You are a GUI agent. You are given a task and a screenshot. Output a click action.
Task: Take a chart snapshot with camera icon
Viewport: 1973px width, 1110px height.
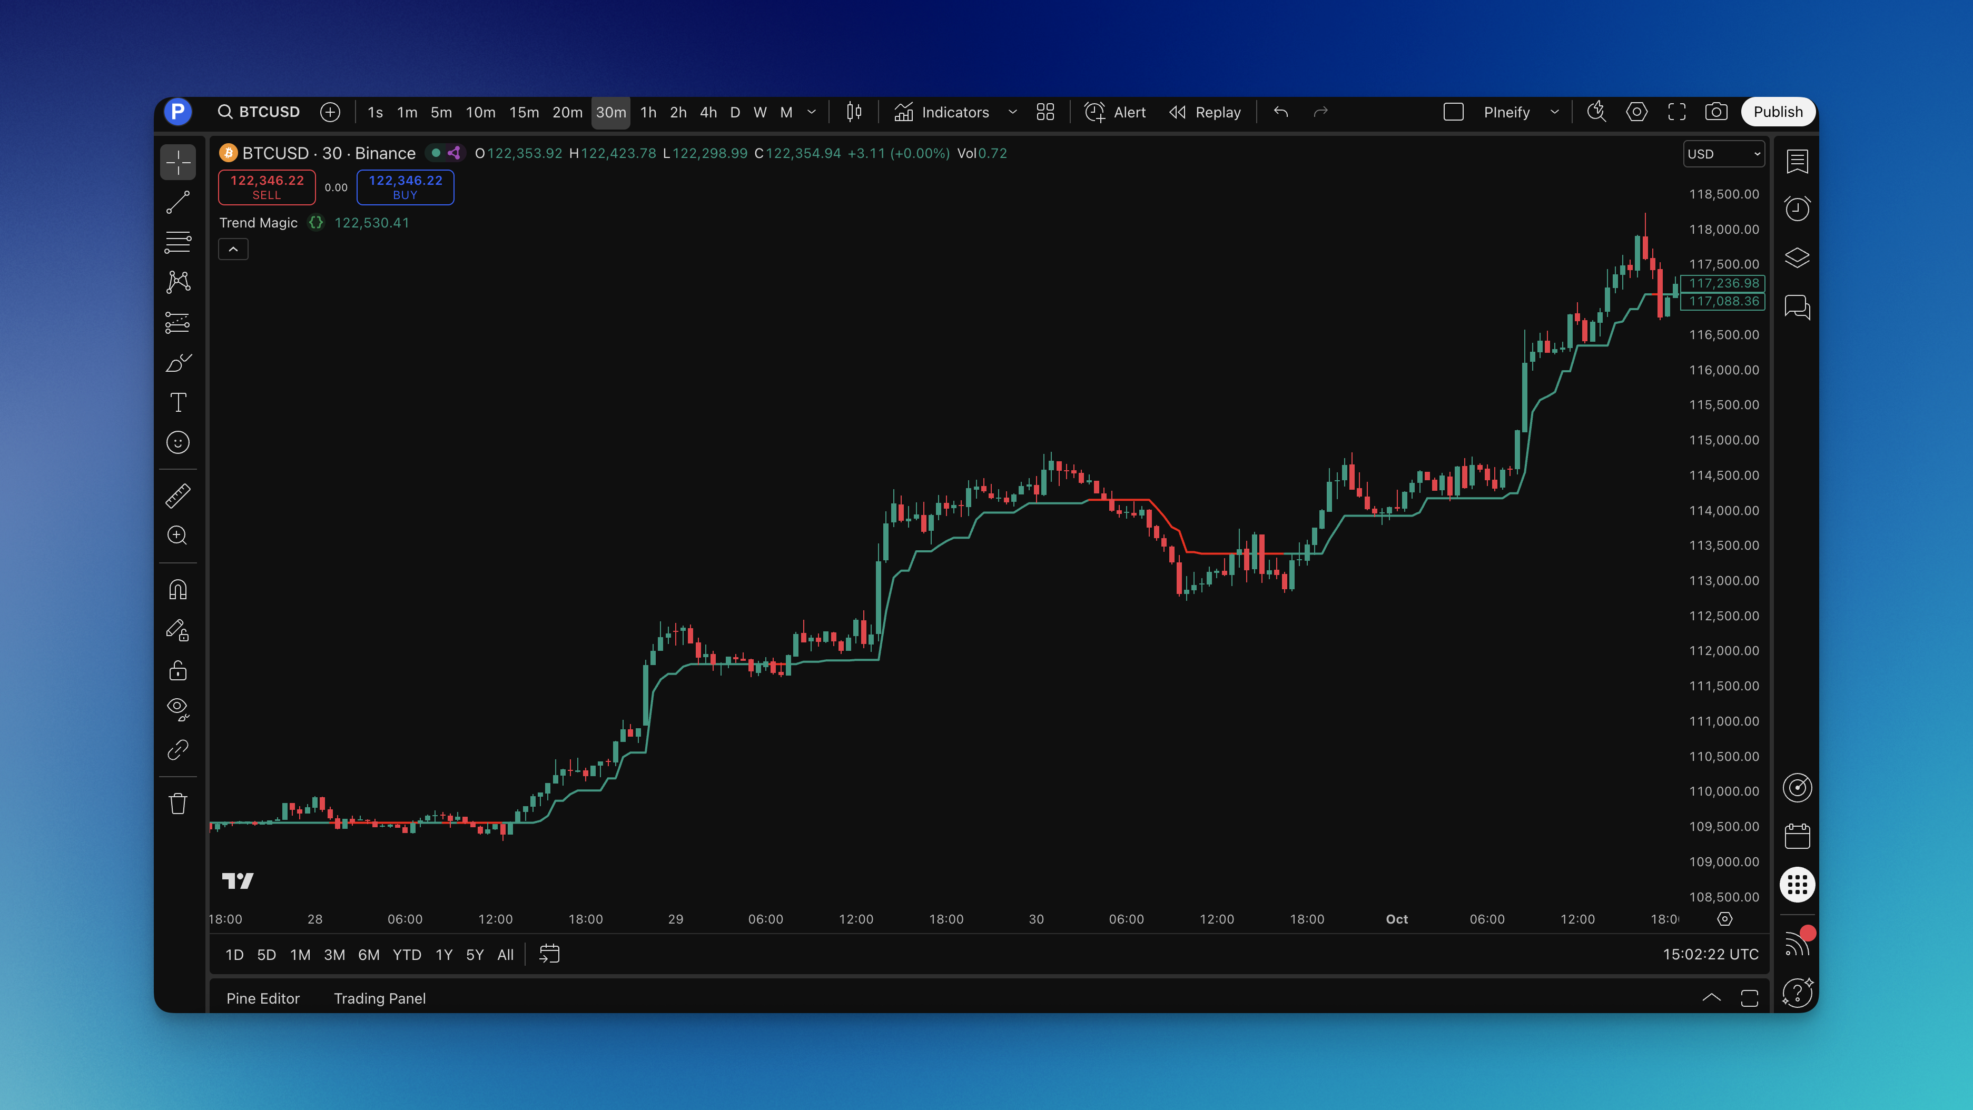tap(1715, 112)
